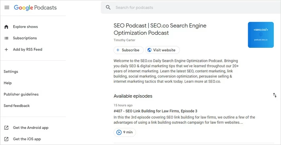Subscribe to the SEO Podcast
This screenshot has width=281, height=145.
pos(128,50)
